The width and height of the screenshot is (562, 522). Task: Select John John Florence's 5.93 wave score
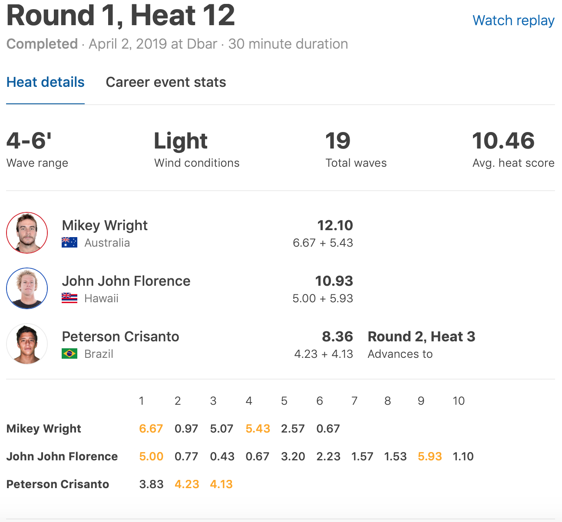[430, 456]
